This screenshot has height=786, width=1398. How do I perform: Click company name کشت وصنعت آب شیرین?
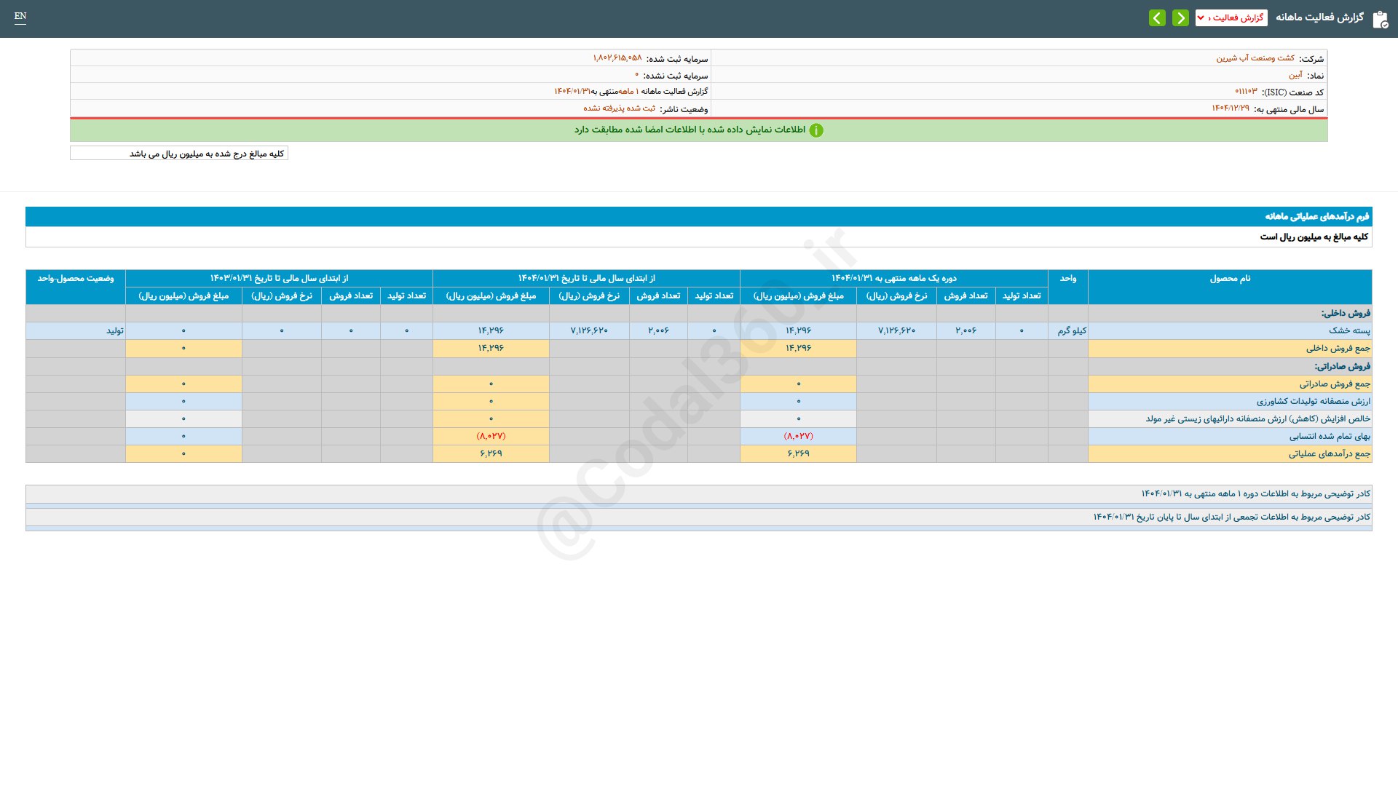1255,58
